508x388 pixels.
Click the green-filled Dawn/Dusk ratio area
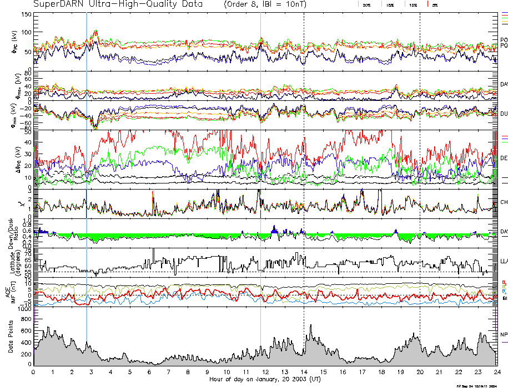tap(111, 237)
